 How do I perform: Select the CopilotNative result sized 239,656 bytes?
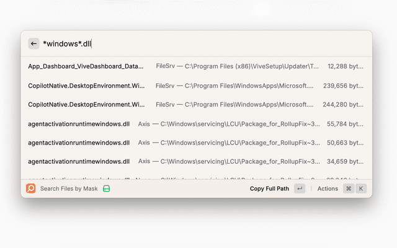coord(86,86)
